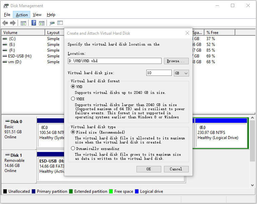This screenshot has width=257, height=204.
Task: Choose Dynamically expanding disk type
Action: tap(73, 148)
